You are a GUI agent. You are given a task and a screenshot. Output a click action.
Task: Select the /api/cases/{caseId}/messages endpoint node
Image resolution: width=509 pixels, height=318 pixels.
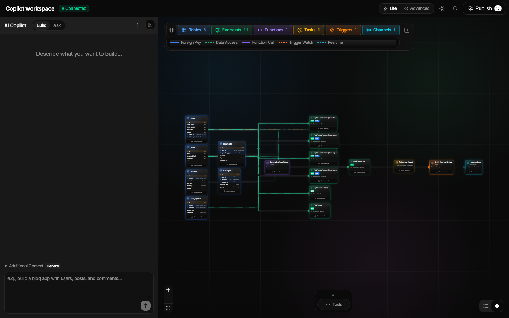[323, 158]
